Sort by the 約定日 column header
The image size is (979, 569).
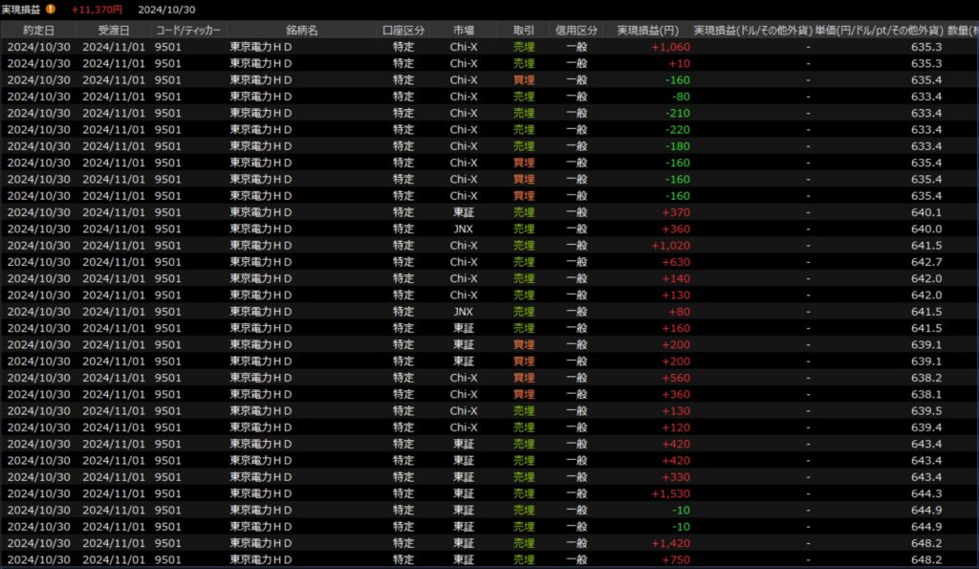(x=38, y=31)
